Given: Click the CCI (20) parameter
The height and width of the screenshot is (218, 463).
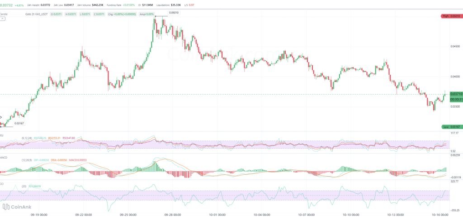Looking at the screenshot, I should (x=24, y=186).
